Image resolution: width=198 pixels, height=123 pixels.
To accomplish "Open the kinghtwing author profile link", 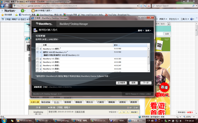I will coord(38,112).
